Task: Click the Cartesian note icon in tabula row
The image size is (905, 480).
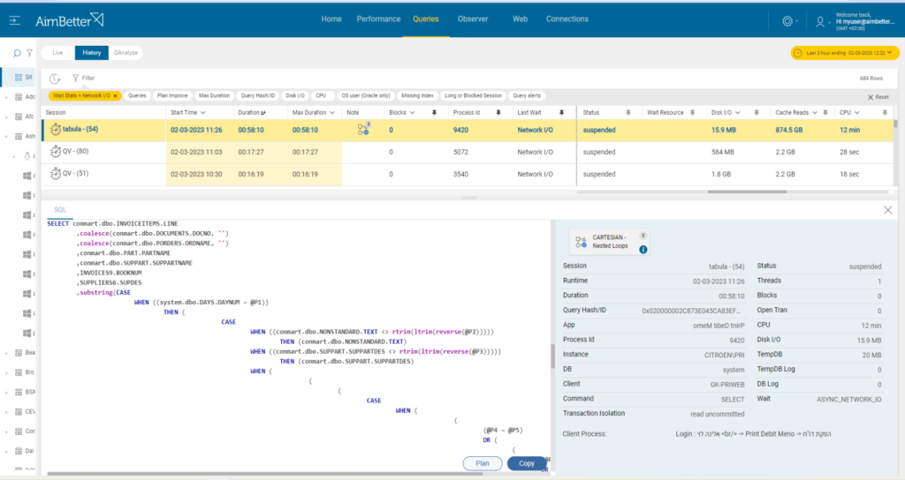Action: point(363,129)
